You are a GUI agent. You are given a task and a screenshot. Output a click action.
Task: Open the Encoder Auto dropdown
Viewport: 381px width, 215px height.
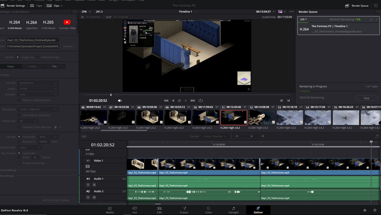[x=38, y=94]
